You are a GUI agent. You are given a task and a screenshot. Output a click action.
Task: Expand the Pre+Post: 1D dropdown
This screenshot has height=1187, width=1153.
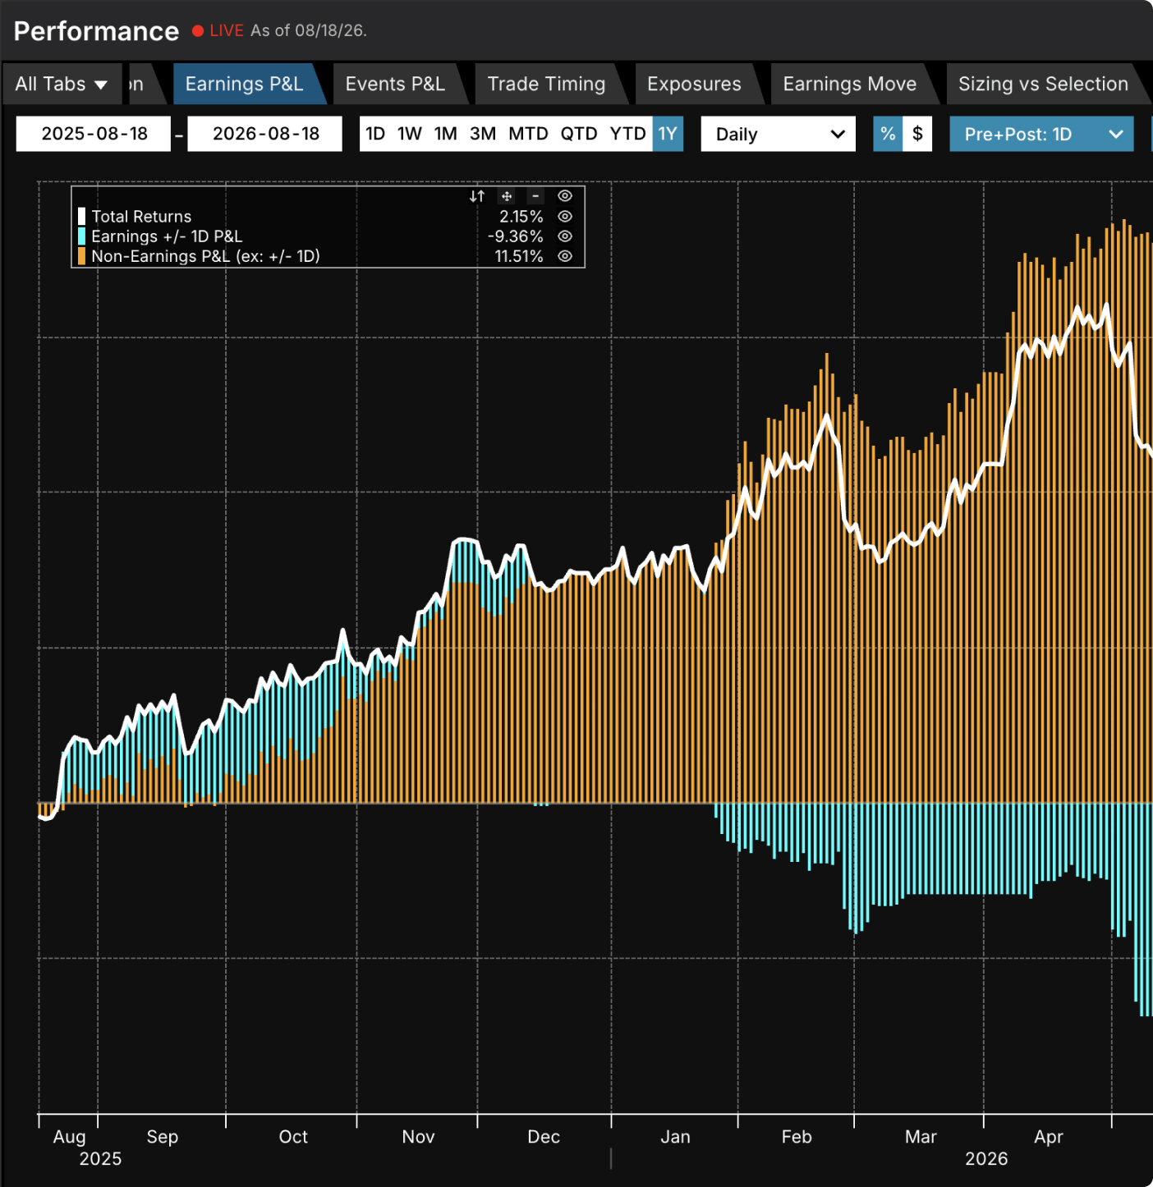[x=1041, y=134]
